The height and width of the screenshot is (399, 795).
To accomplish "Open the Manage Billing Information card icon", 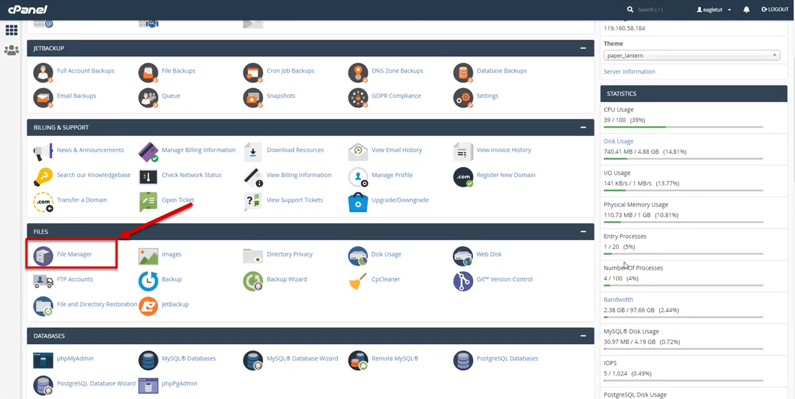I will point(148,152).
